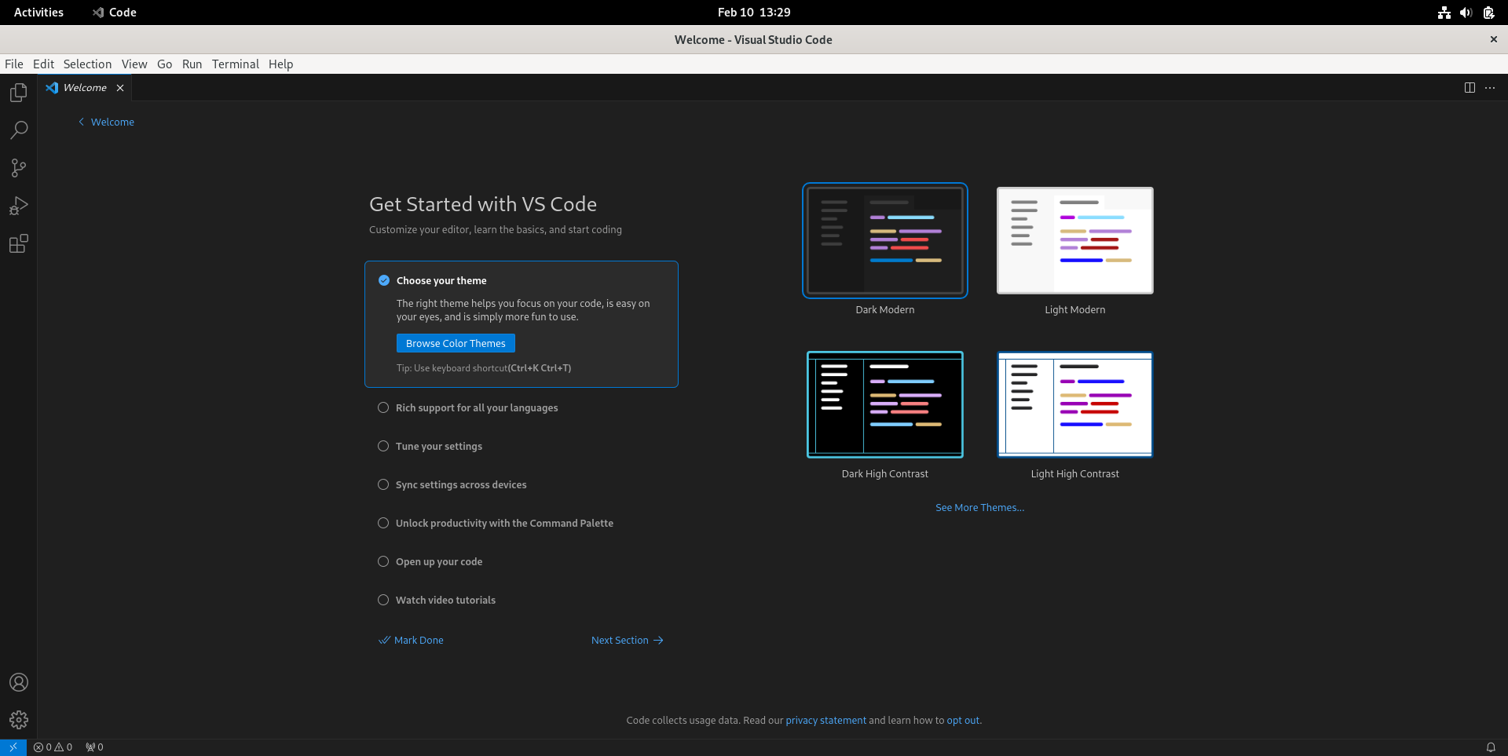Image resolution: width=1508 pixels, height=756 pixels.
Task: Choose the Light Modern theme preview
Action: point(1075,240)
